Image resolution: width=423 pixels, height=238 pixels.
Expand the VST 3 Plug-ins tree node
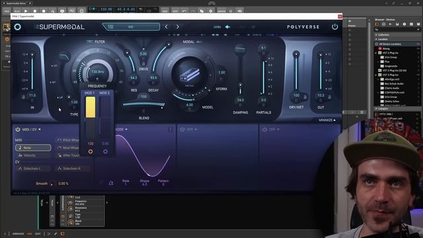coord(376,75)
